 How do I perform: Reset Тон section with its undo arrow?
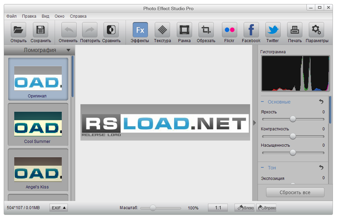point(321,167)
